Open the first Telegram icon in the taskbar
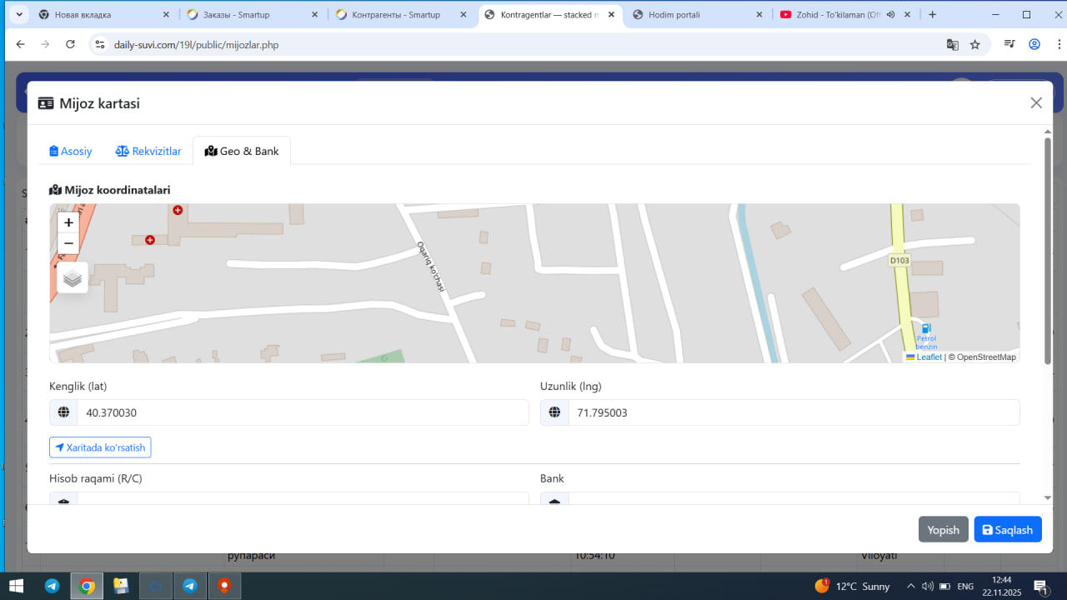Viewport: 1067px width, 600px height. click(x=53, y=586)
